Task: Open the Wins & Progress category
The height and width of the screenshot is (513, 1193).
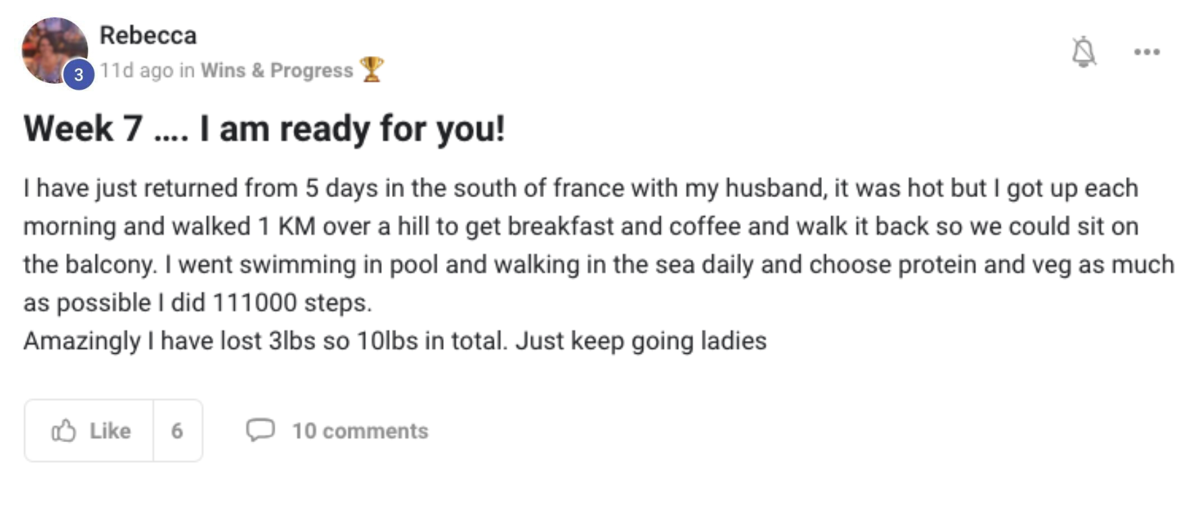Action: click(x=277, y=70)
